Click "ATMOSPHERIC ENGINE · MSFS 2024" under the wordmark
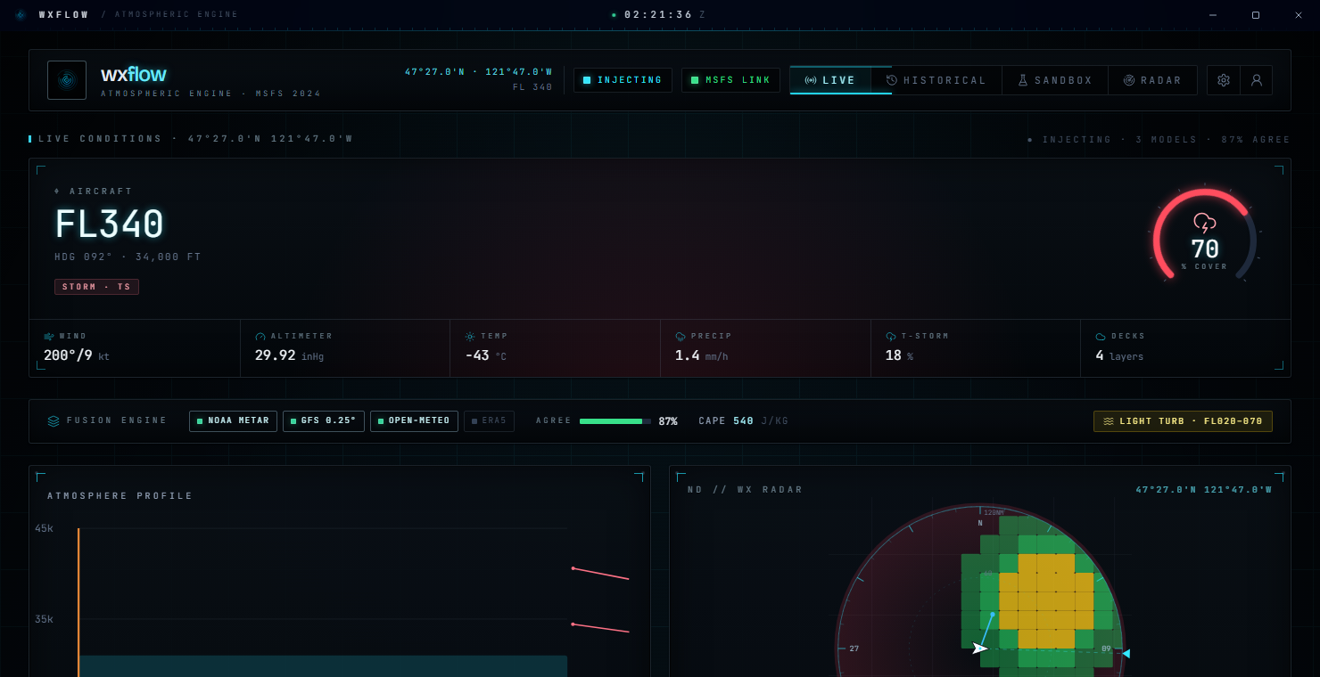The height and width of the screenshot is (677, 1320). [x=210, y=94]
